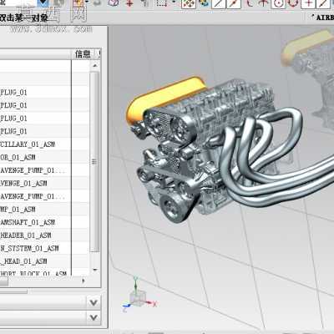Select the HEADER_01_ASM component row
The height and width of the screenshot is (334, 334).
tap(35, 235)
